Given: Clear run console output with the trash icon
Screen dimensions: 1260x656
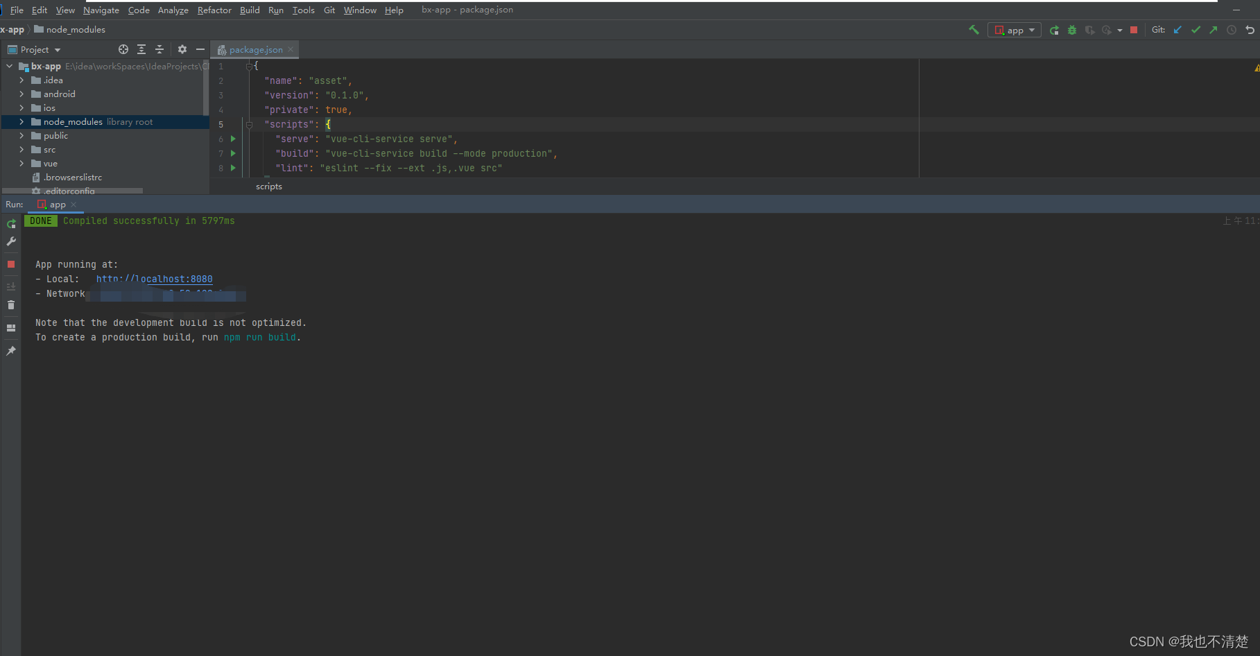Looking at the screenshot, I should click(x=10, y=304).
